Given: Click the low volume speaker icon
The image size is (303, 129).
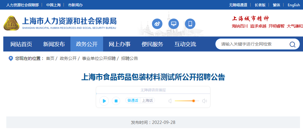Looking at the screenshot, I should 170,101.
